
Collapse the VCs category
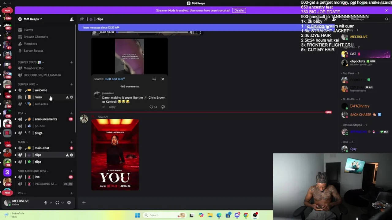point(21,193)
